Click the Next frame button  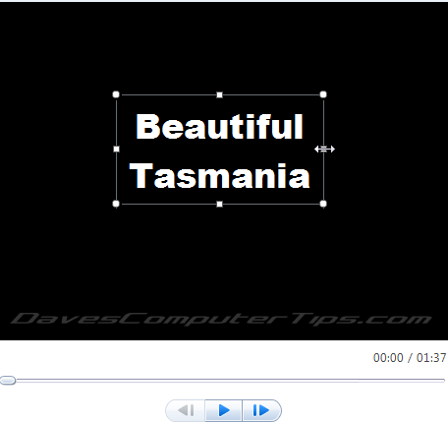tap(261, 410)
